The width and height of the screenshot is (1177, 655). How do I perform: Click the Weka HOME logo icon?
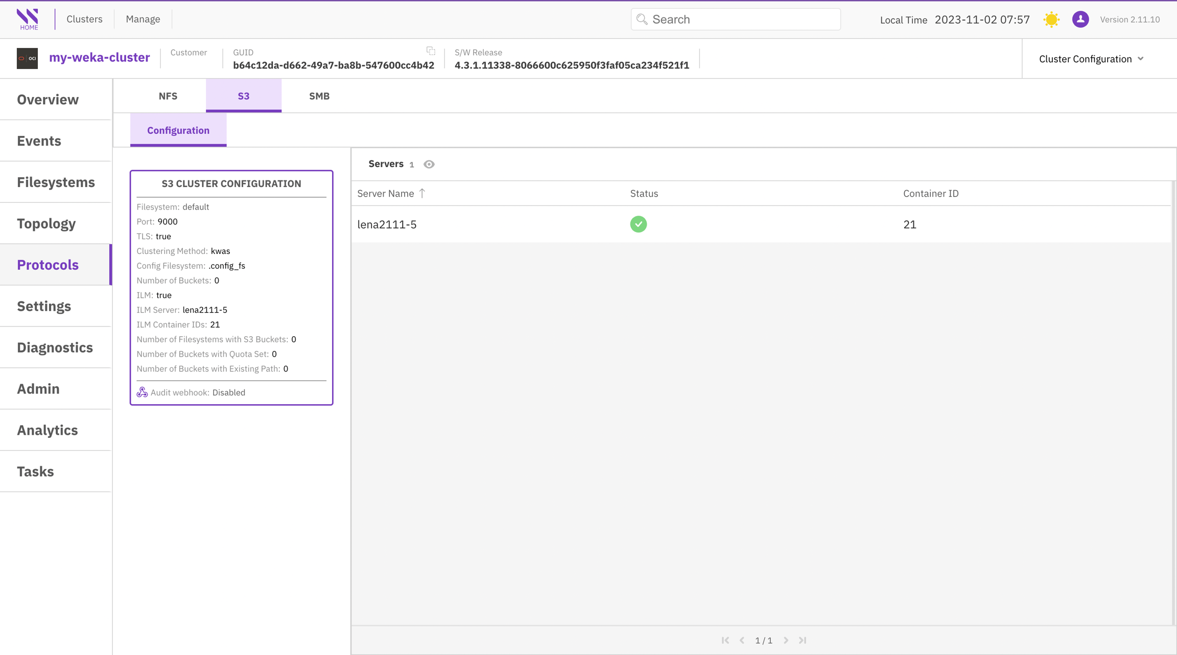tap(28, 19)
